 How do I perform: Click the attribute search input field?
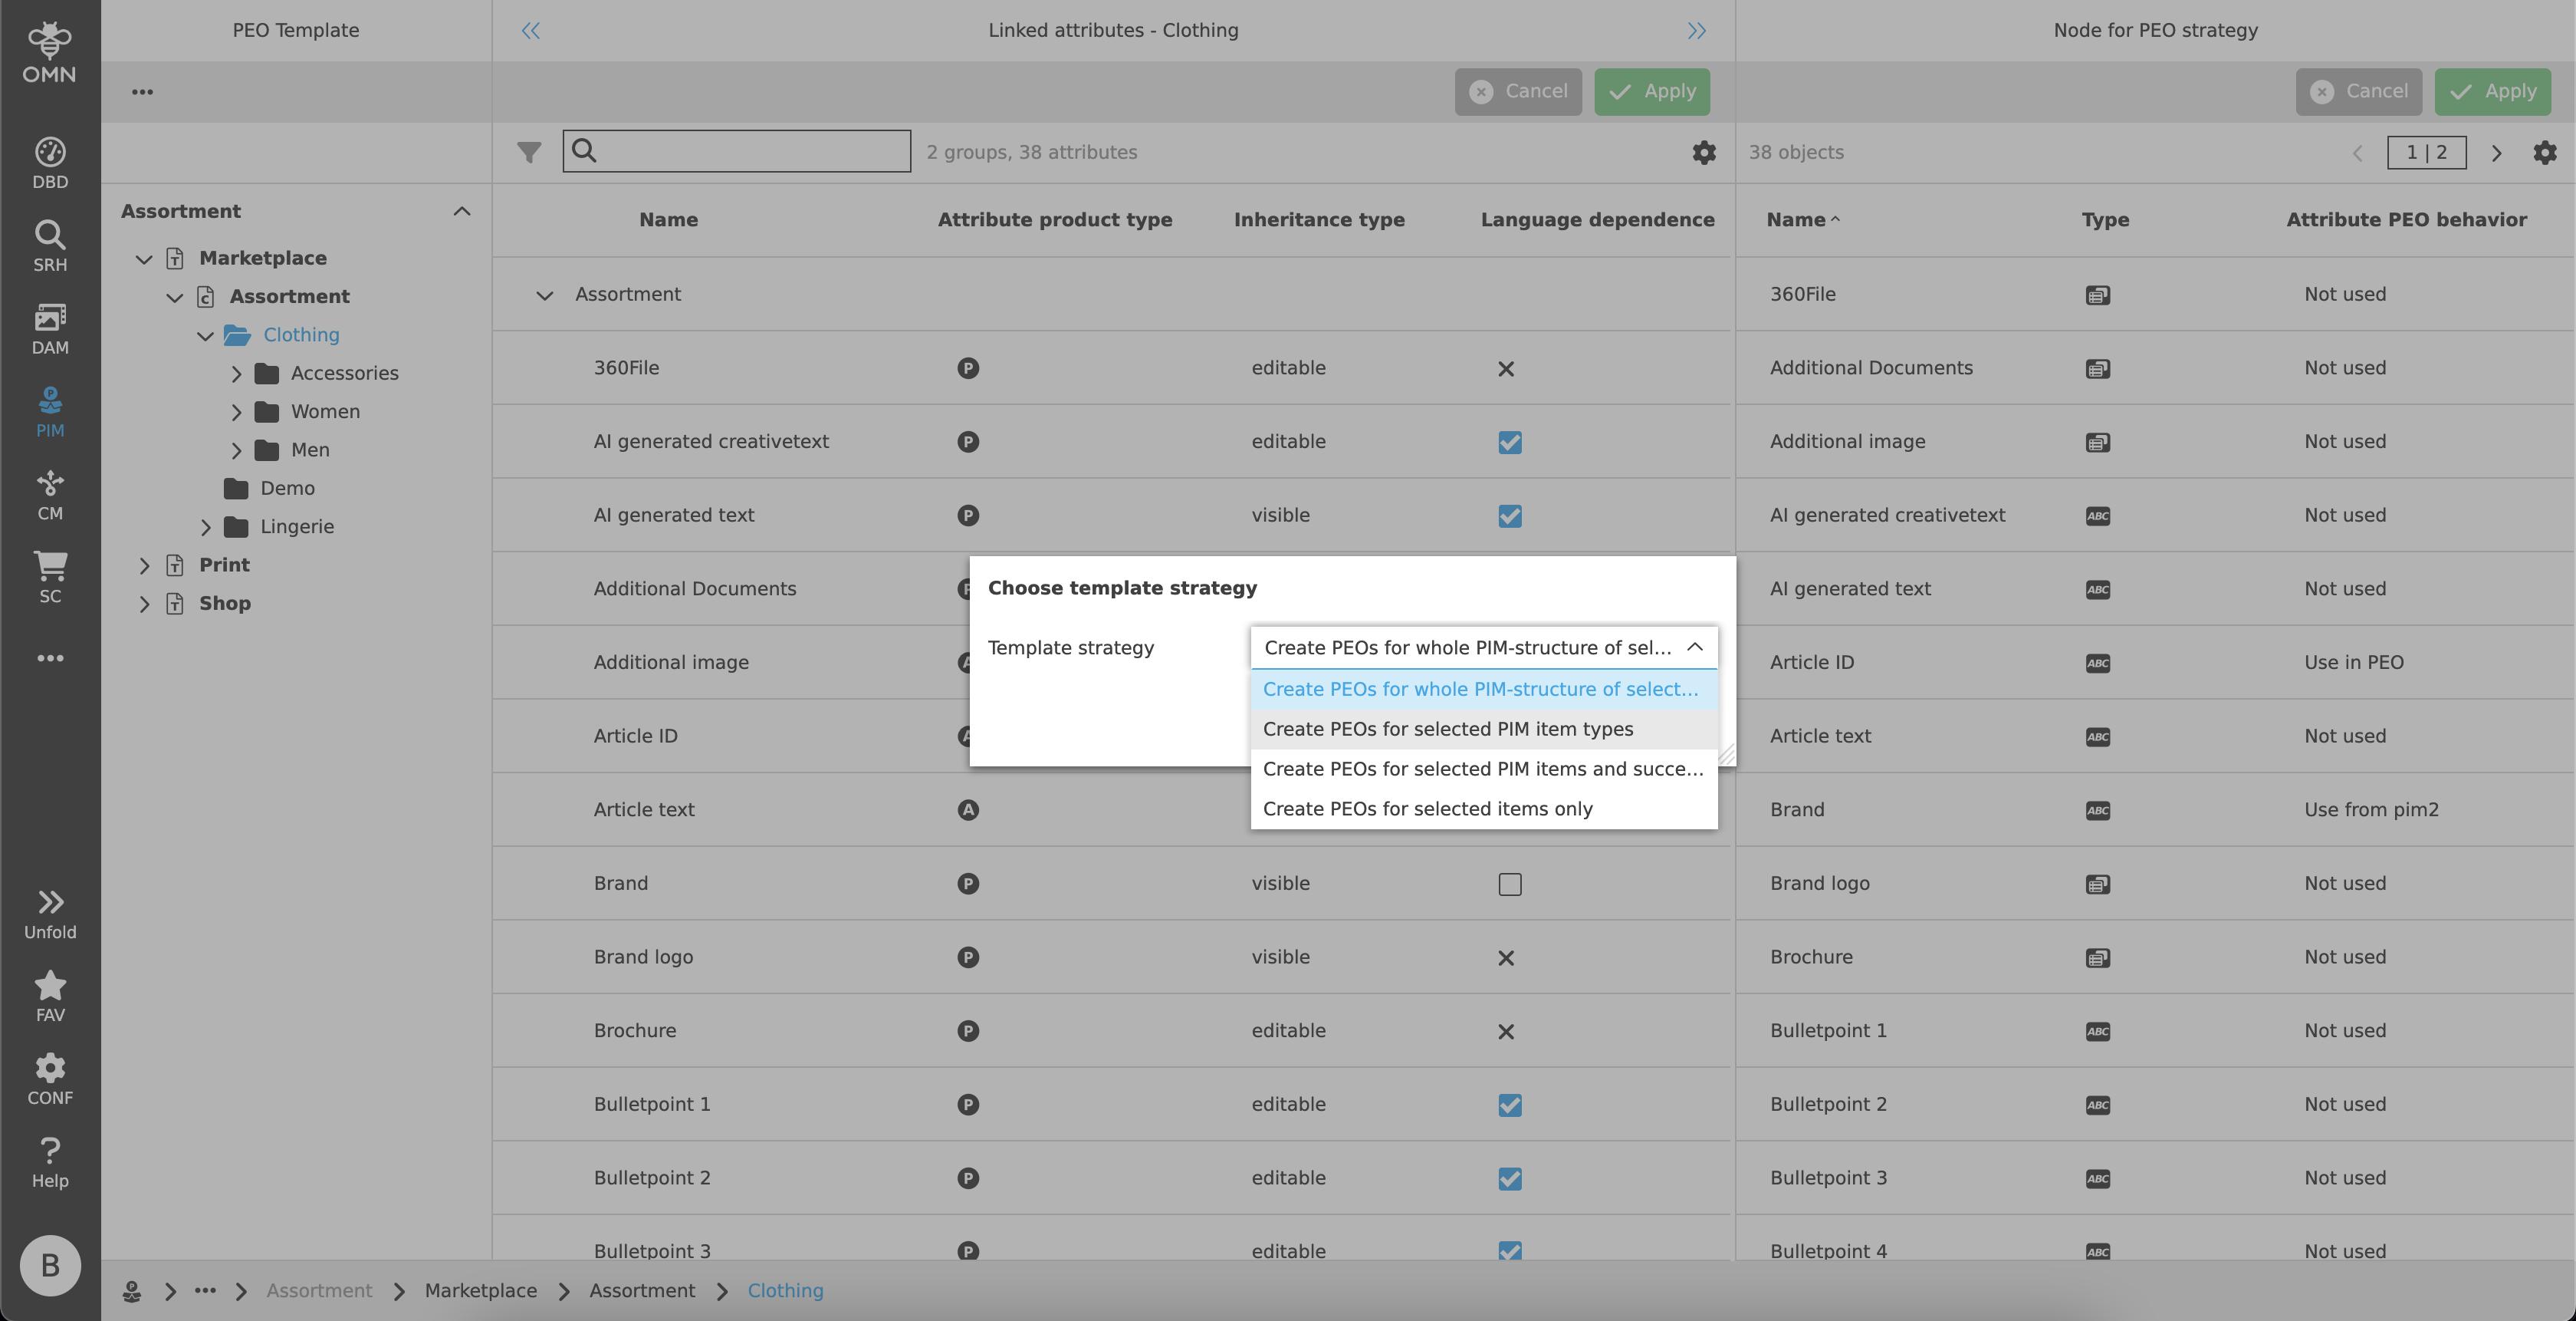(x=750, y=152)
